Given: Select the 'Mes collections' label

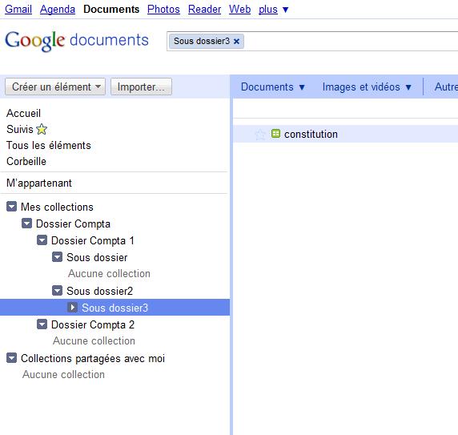Looking at the screenshot, I should (x=57, y=207).
